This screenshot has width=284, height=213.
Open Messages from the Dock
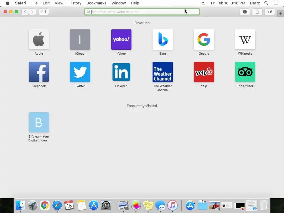pos(160,206)
